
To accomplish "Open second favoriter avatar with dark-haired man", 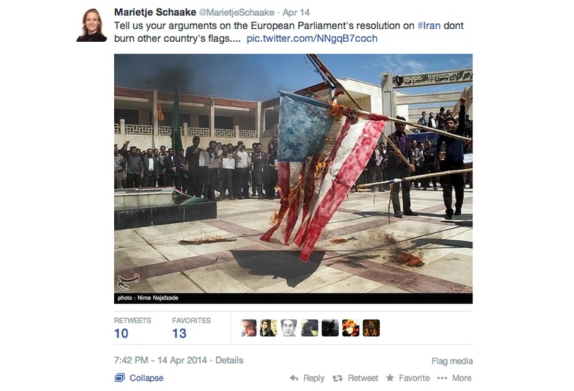I will pos(269,328).
